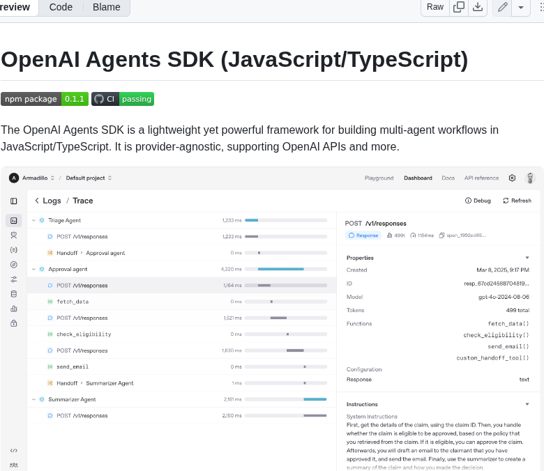This screenshot has height=471, width=544.
Task: Open the code brackets sidebar icon
Action: coord(13,451)
